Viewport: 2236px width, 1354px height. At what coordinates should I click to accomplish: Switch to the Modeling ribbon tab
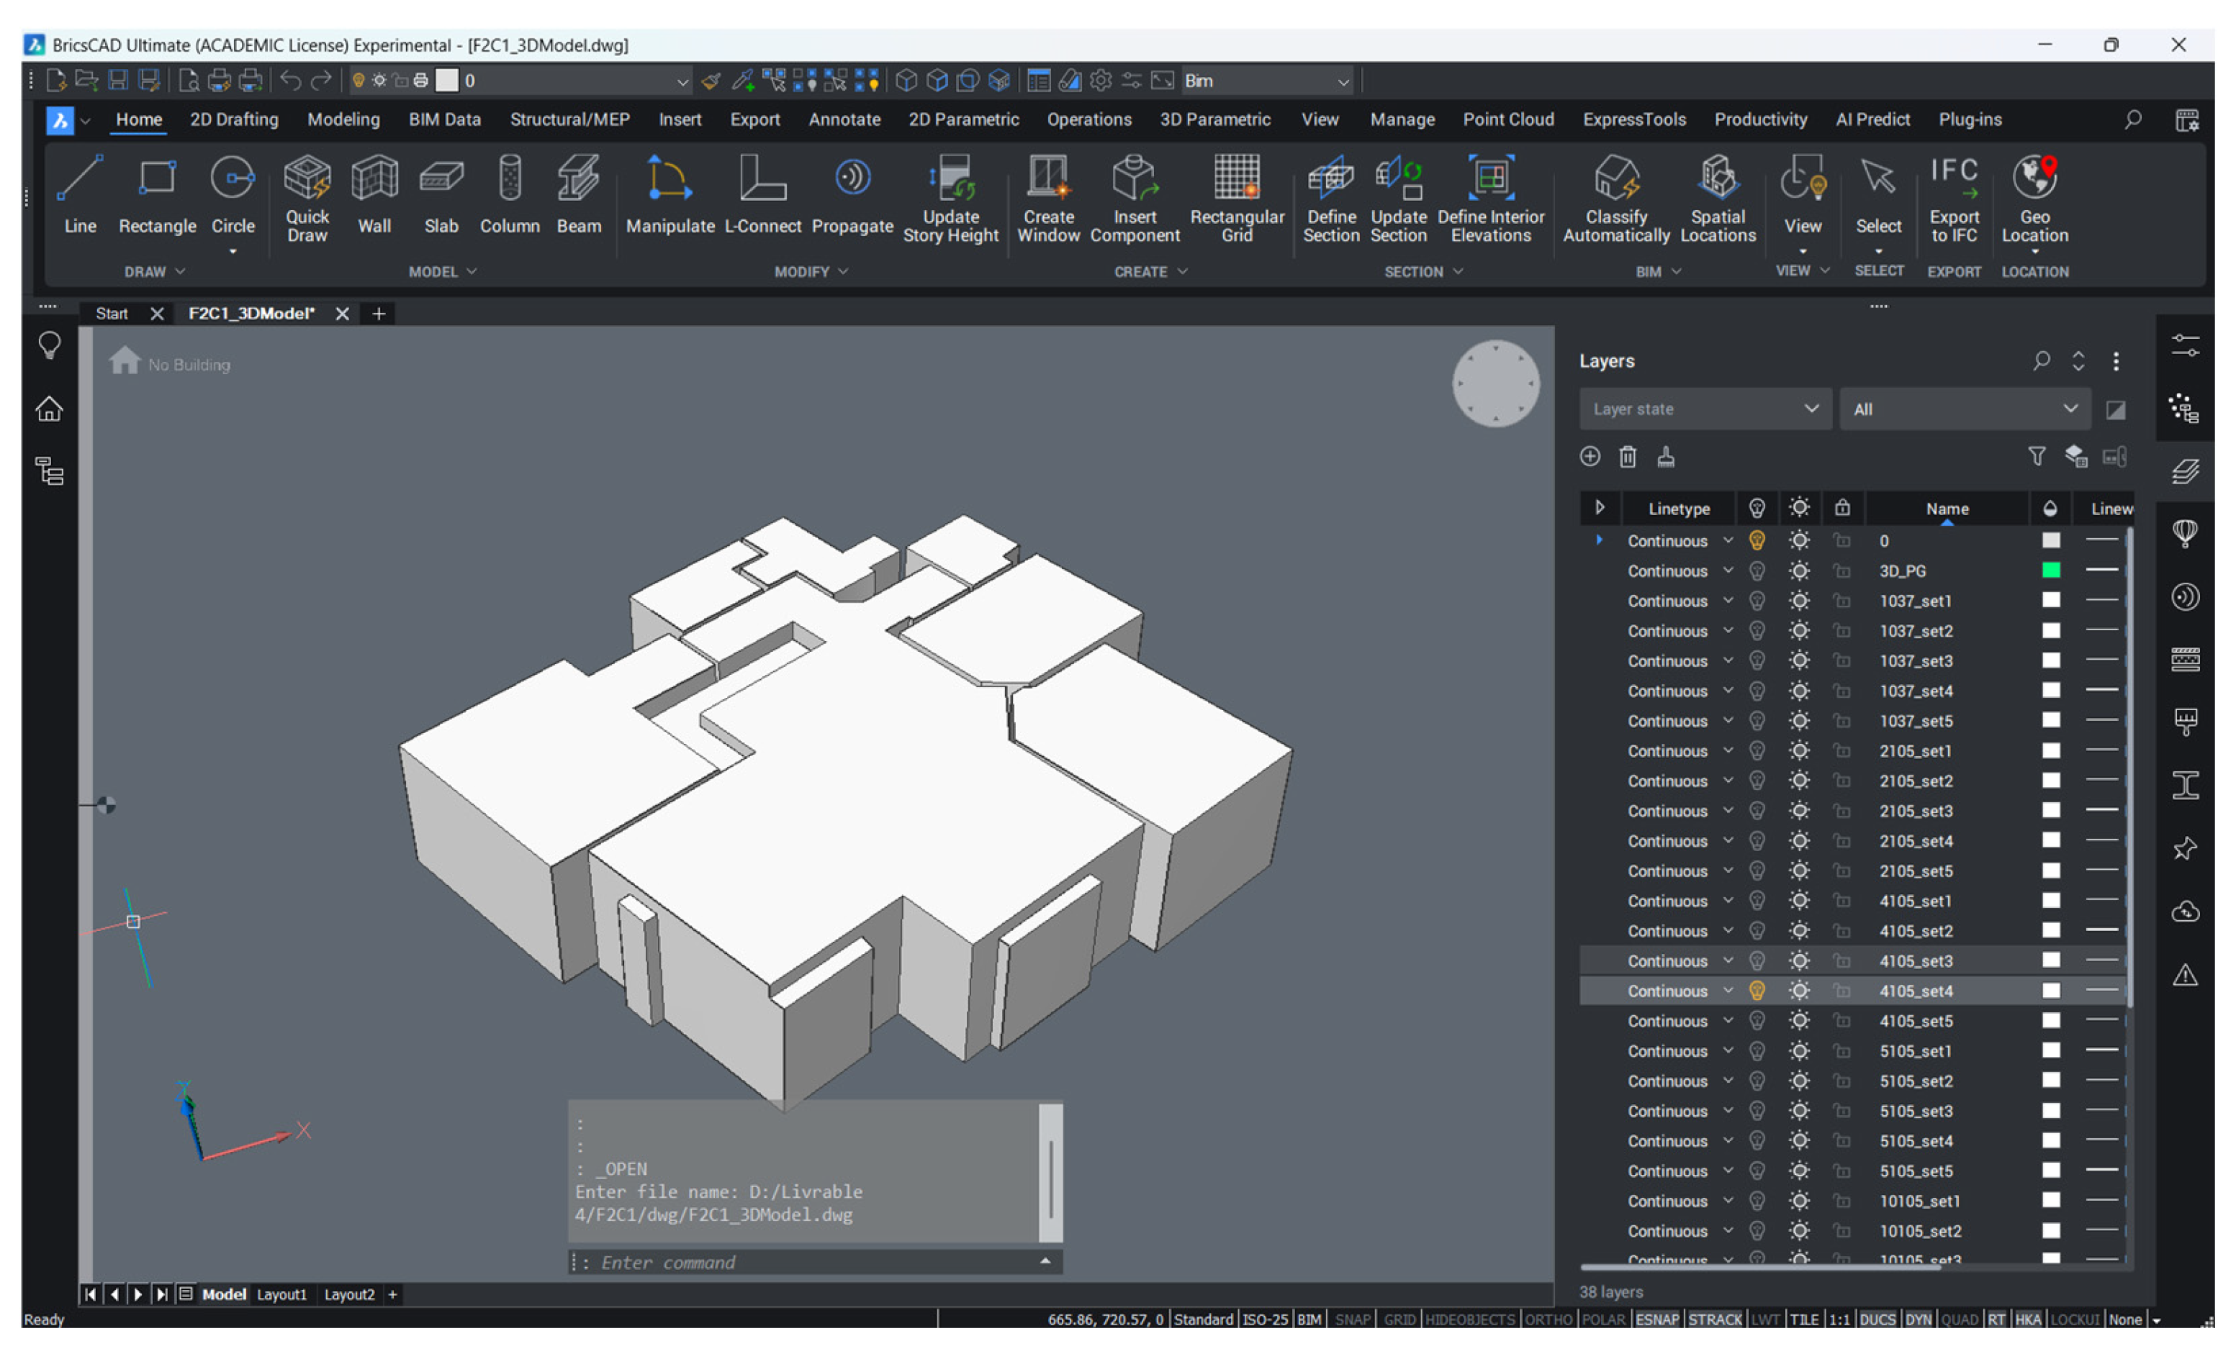coord(343,119)
